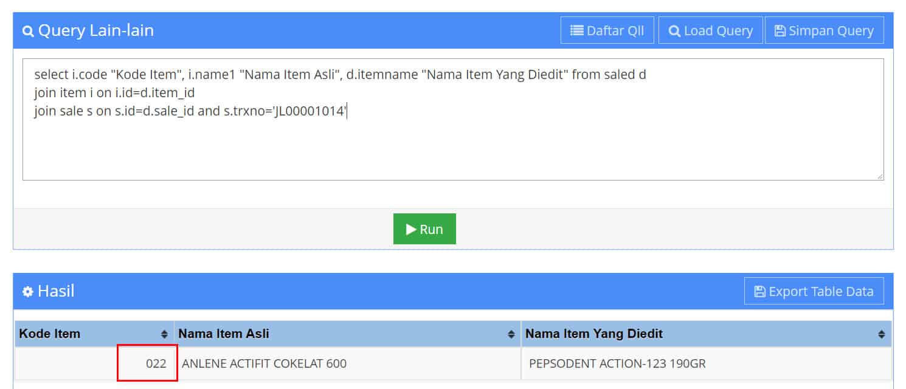Click the list icon in Daftar QII
Image resolution: width=906 pixels, height=389 pixels.
(x=576, y=30)
